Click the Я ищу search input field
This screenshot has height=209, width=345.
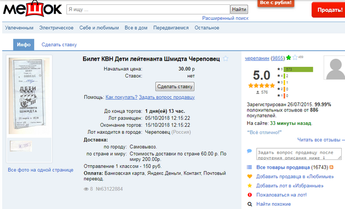[148, 10]
